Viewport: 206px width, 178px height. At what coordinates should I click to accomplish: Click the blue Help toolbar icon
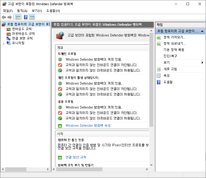coord(26,17)
